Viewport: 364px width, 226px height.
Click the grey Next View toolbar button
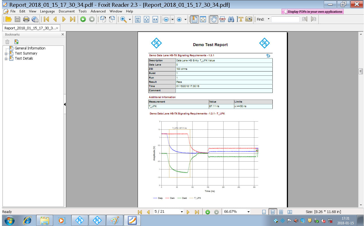tap(92, 19)
